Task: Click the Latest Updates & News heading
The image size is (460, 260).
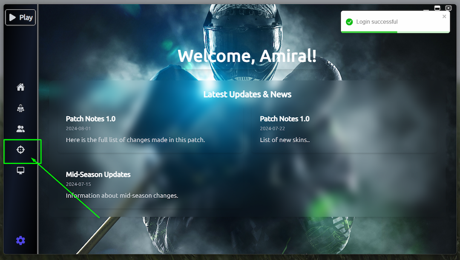Action: pyautogui.click(x=247, y=94)
